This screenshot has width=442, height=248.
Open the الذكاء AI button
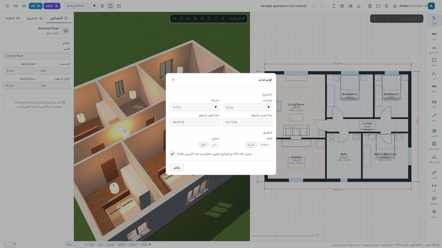click(x=52, y=6)
